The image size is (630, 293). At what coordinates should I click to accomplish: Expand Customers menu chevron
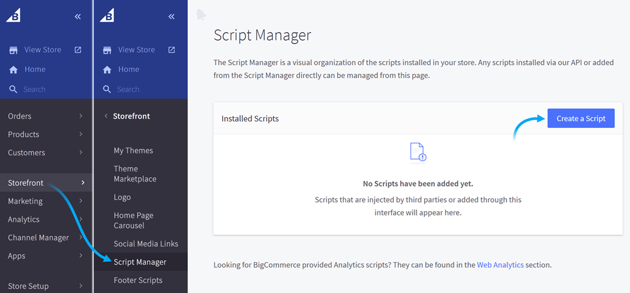pos(81,152)
